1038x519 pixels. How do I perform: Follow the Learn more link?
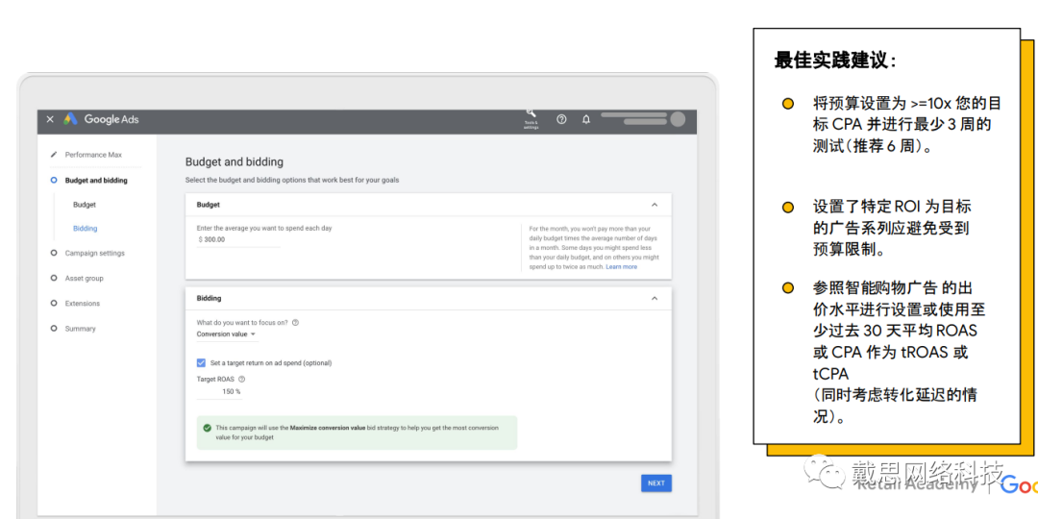click(x=621, y=267)
